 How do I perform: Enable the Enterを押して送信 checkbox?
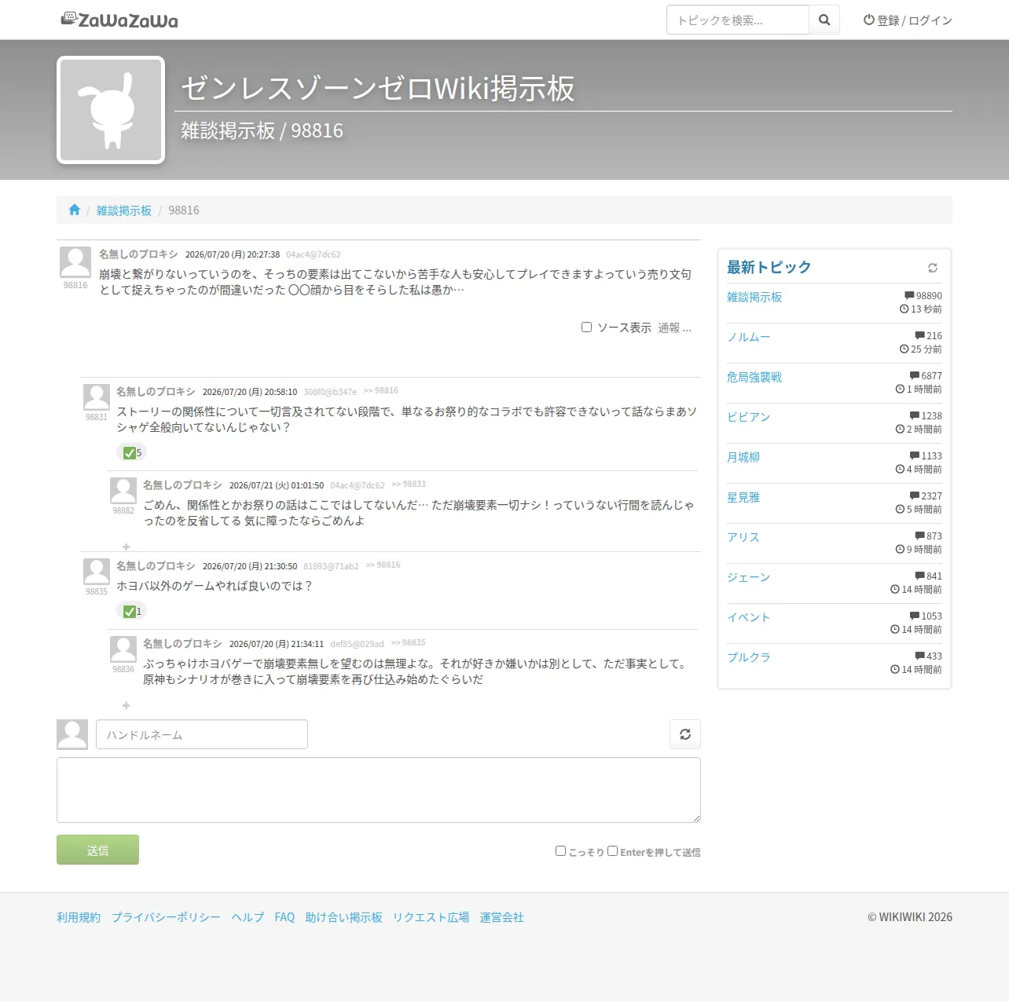point(612,850)
